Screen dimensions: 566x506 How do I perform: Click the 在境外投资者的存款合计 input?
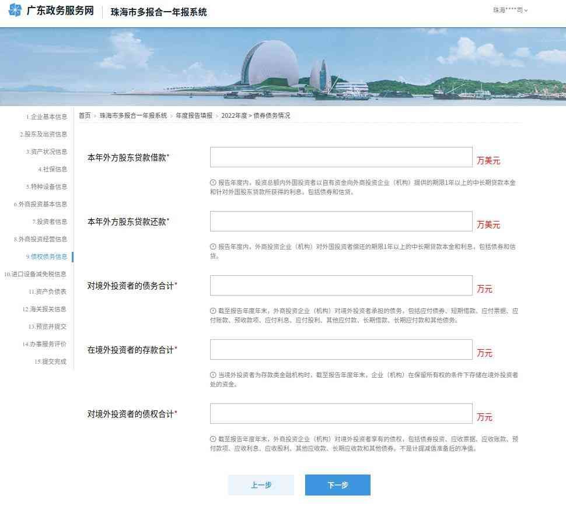point(341,350)
